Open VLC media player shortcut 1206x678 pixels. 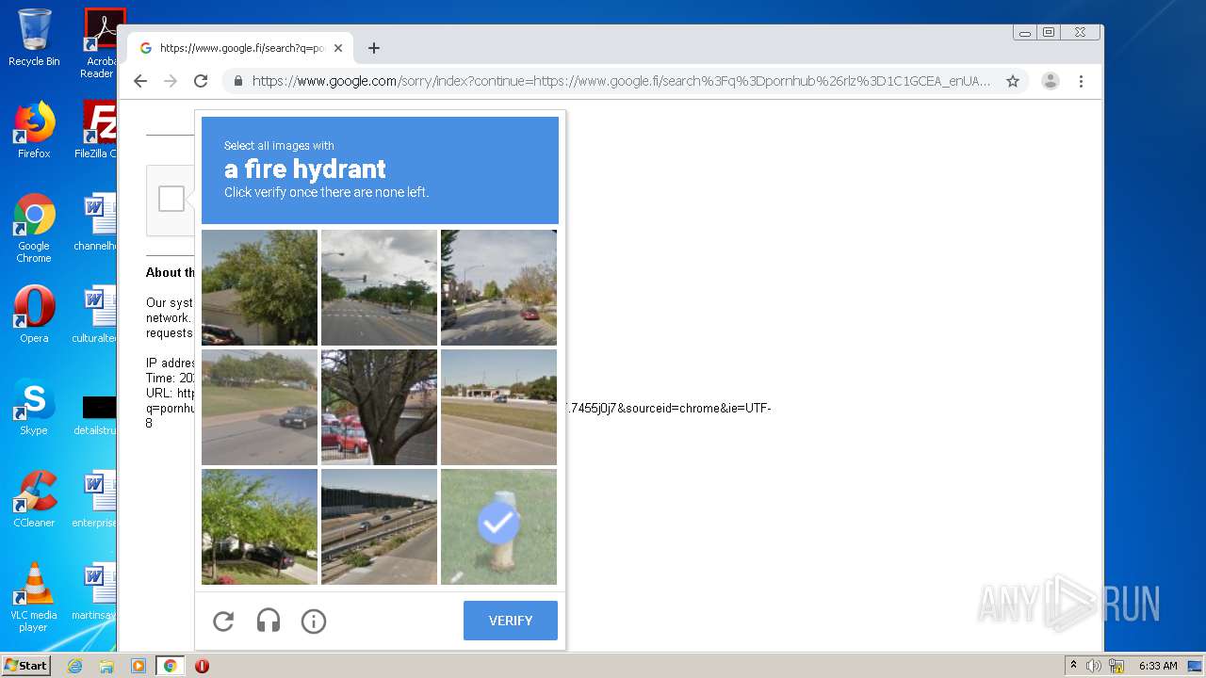34,597
